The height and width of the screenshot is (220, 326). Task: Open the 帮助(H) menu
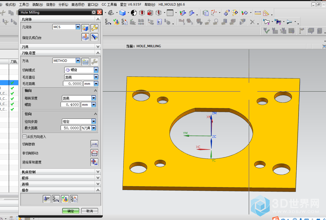pos(150,5)
